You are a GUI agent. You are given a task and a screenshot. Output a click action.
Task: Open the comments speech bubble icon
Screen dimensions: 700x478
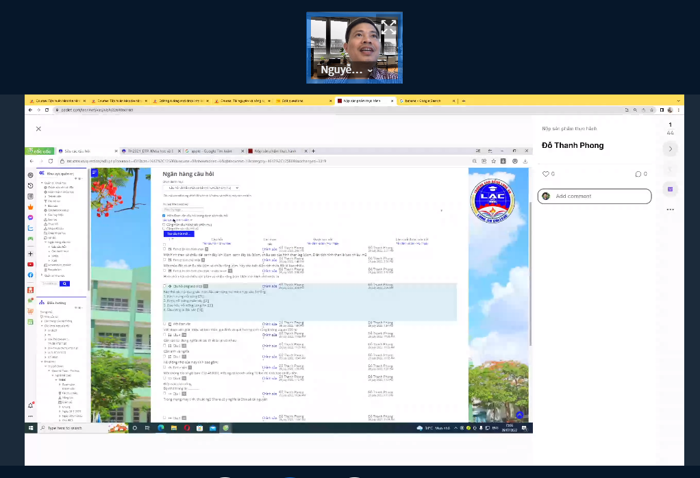(638, 174)
